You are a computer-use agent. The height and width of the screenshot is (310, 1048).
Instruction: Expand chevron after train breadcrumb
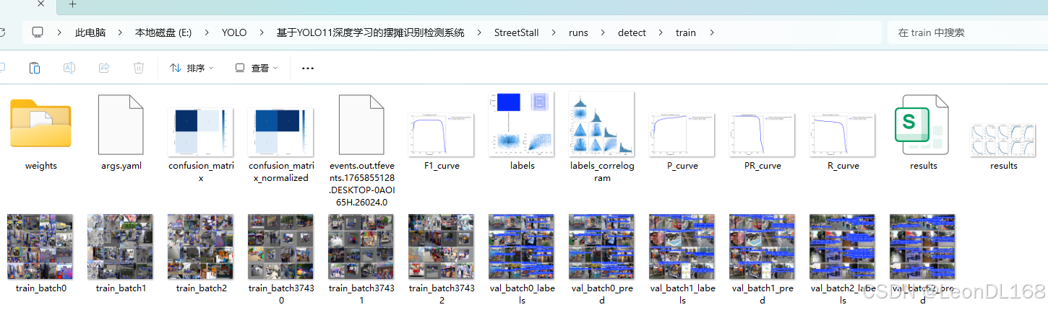click(x=712, y=32)
